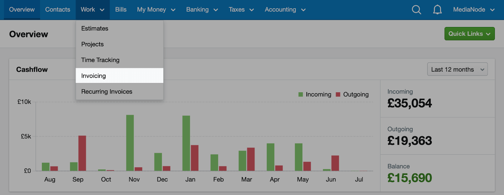Expand the MediaNode account menu

pos(474,10)
